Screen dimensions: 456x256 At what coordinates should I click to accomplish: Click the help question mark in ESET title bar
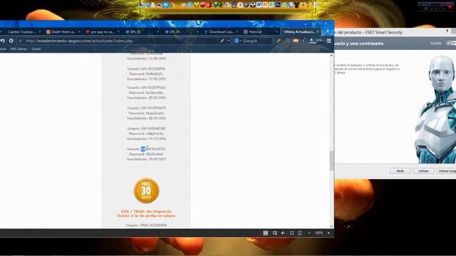[x=447, y=31]
